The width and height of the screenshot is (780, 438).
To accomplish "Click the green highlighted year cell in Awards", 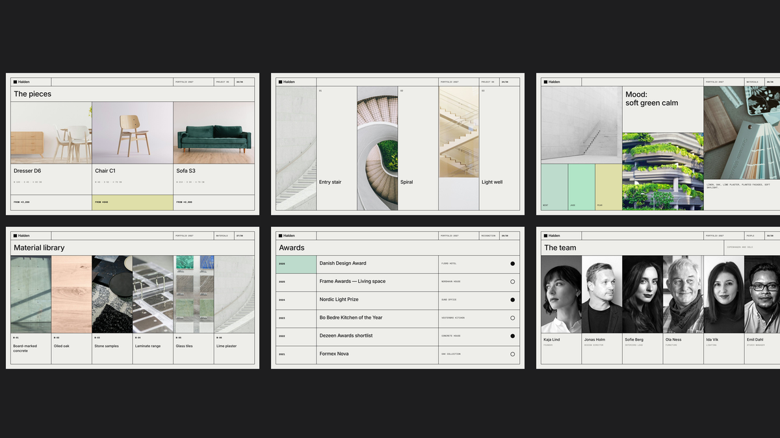I will (296, 264).
